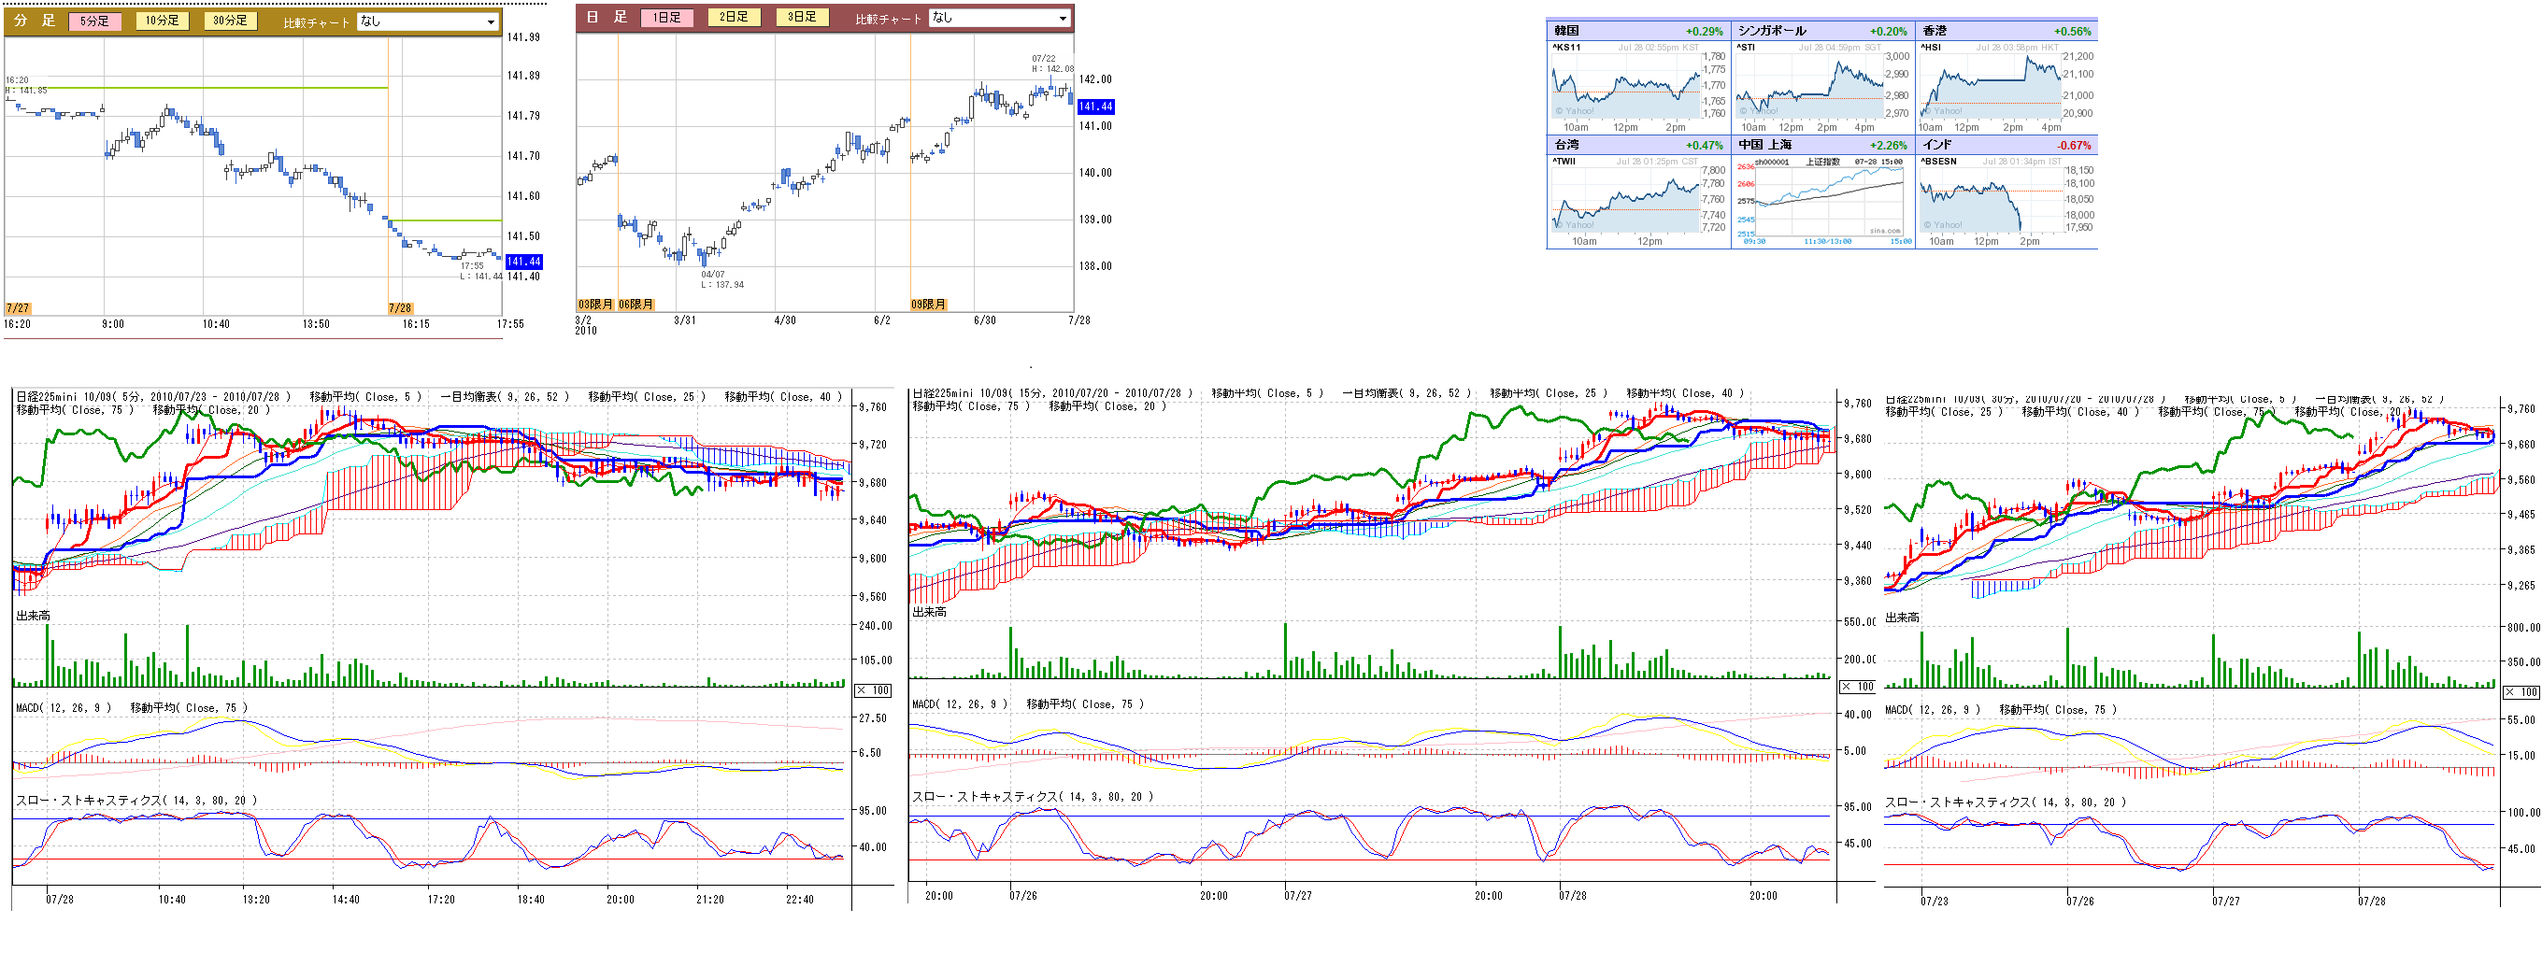Switch to the 30分足 chart interval
The image size is (2542, 966).
pyautogui.click(x=230, y=21)
